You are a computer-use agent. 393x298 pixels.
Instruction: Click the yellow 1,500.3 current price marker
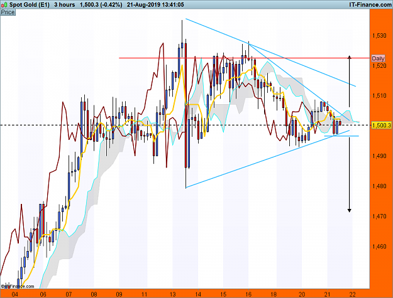click(381, 125)
